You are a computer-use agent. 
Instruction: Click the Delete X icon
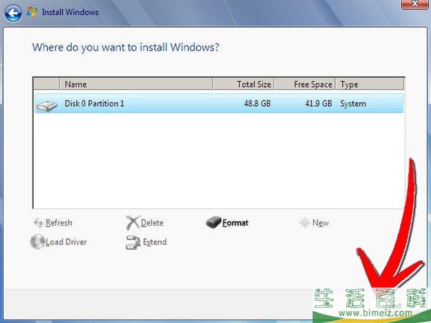133,222
